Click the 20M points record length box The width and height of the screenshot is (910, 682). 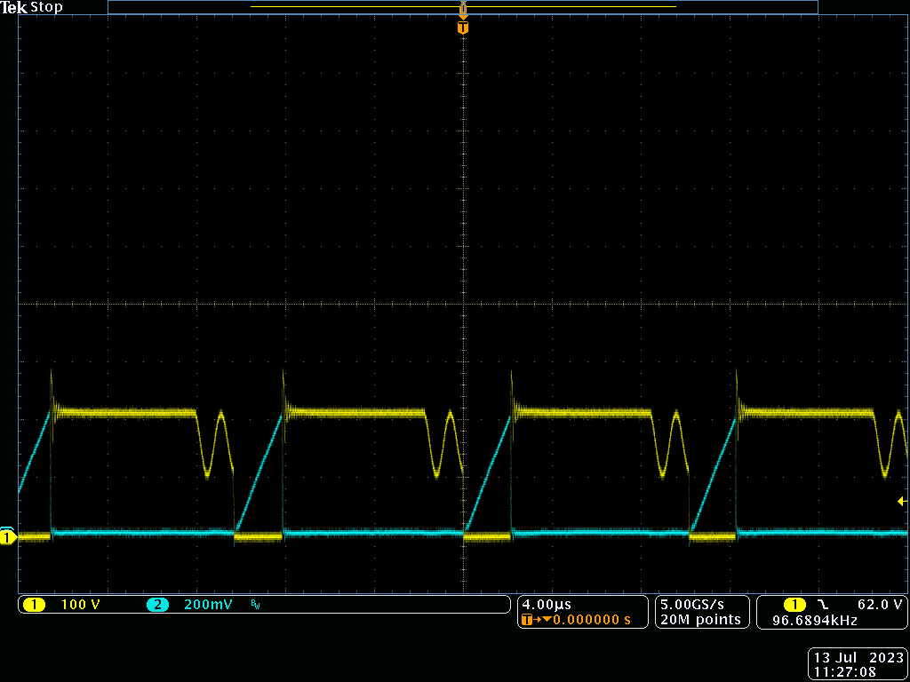click(x=699, y=619)
